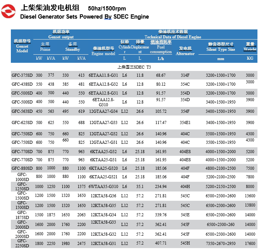Click the 50hz/1500rpm heading text
The height and width of the screenshot is (250, 259).
107,9
